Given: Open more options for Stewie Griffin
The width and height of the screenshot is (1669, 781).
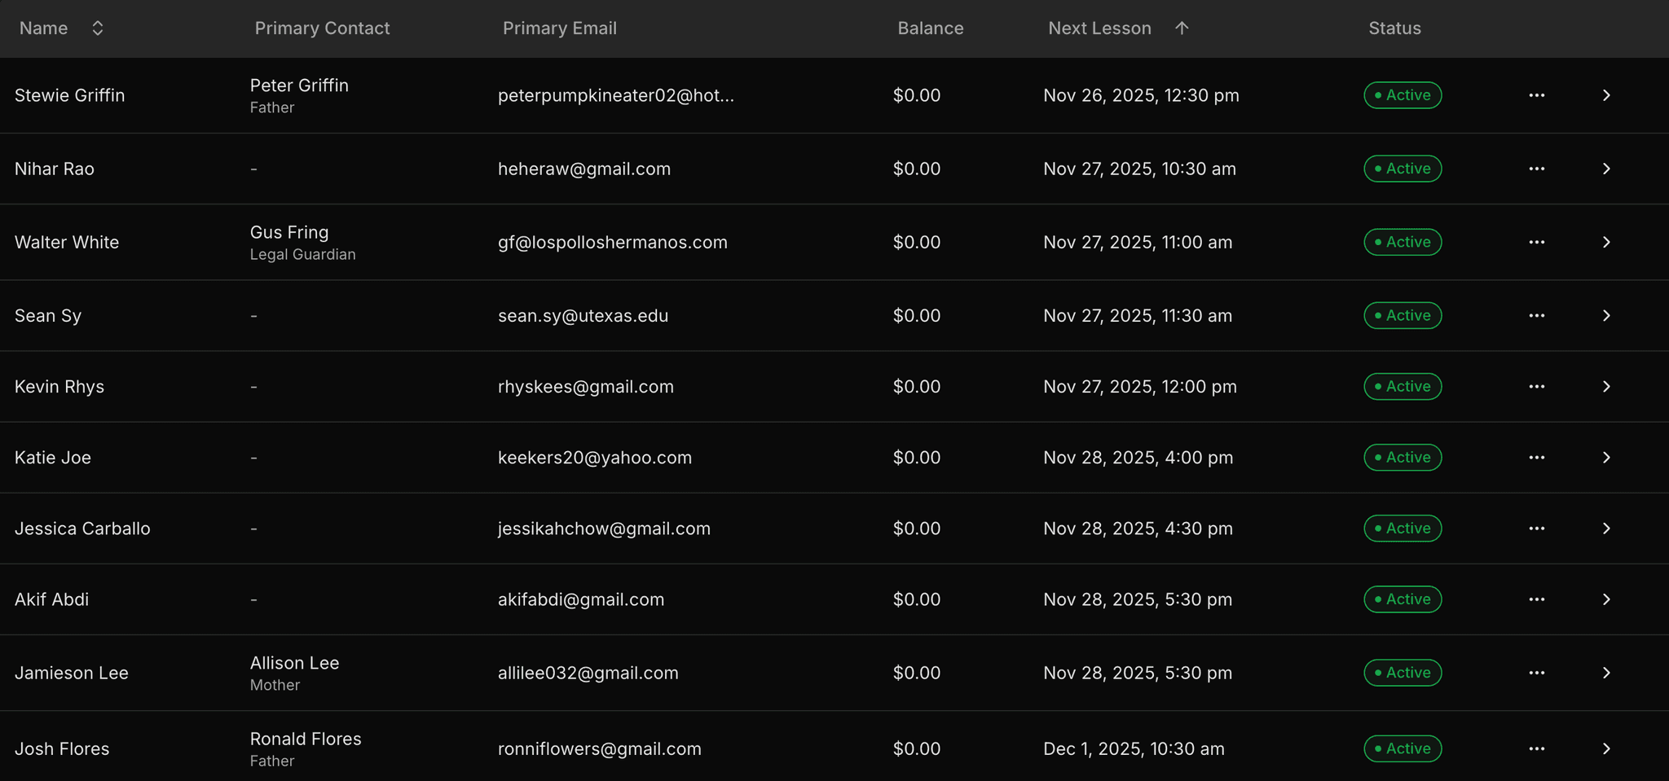Looking at the screenshot, I should pos(1536,95).
